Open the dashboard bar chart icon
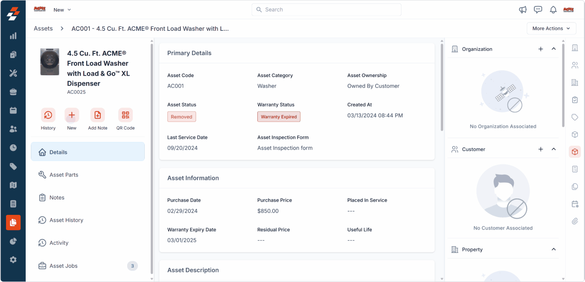585x282 pixels. click(13, 36)
